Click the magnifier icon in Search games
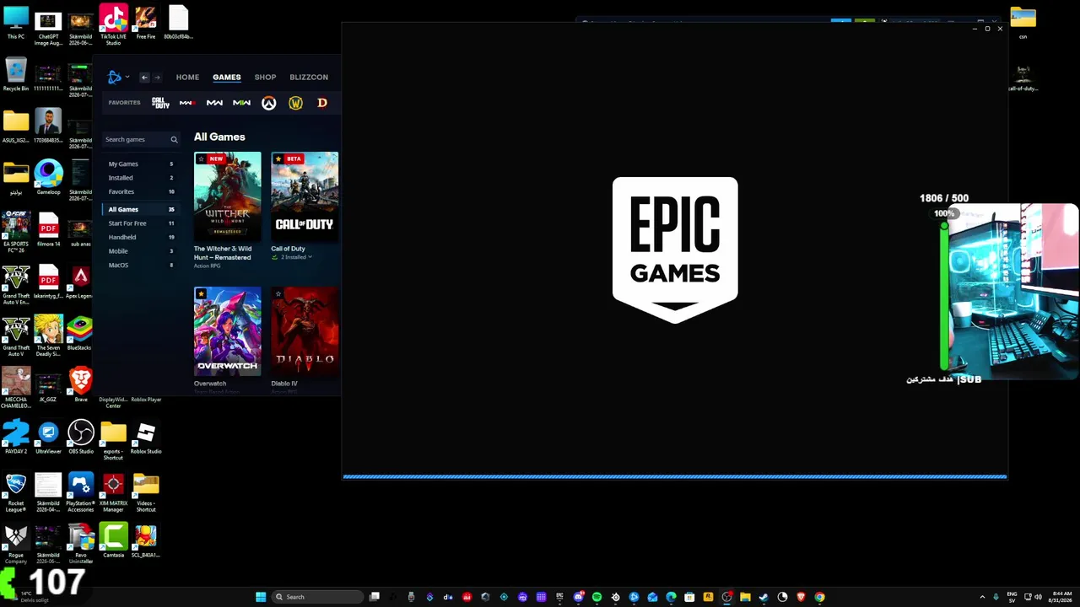 click(174, 140)
